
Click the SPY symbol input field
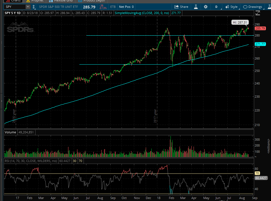point(15,7)
